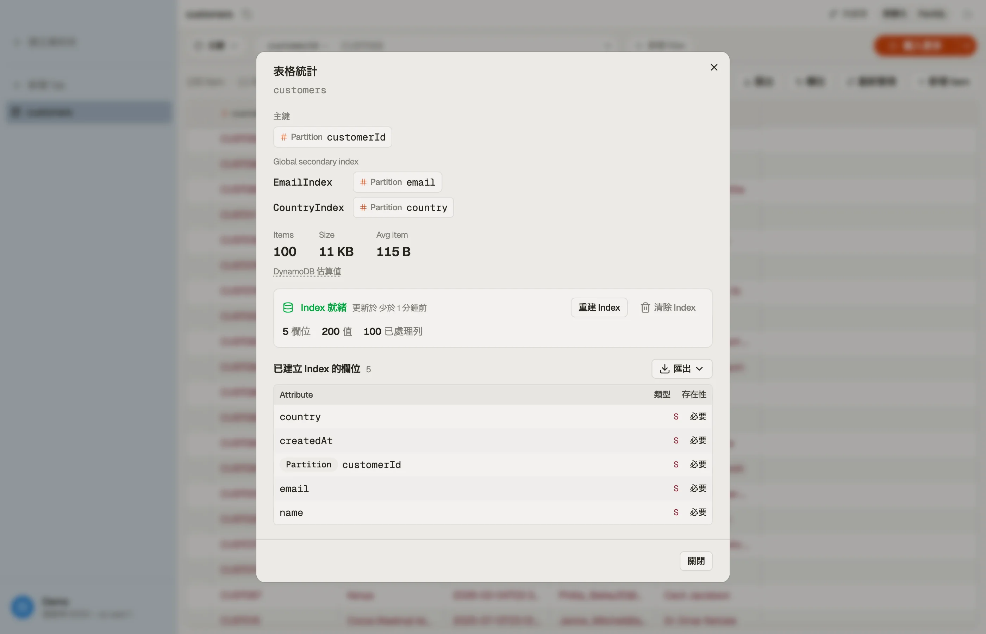The height and width of the screenshot is (634, 986).
Task: Click the Partition badge in customerId row
Action: coord(308,464)
